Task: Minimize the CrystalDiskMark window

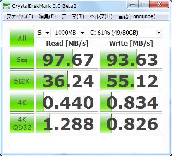Action: (133, 5)
